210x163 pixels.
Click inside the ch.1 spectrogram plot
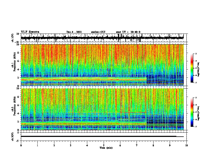click(102, 65)
